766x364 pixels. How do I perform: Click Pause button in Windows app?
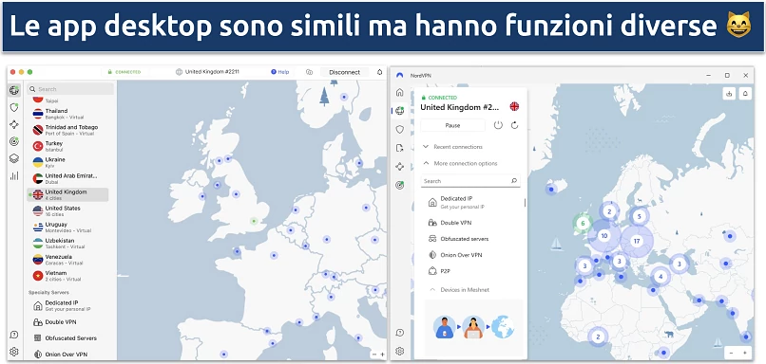tap(453, 125)
